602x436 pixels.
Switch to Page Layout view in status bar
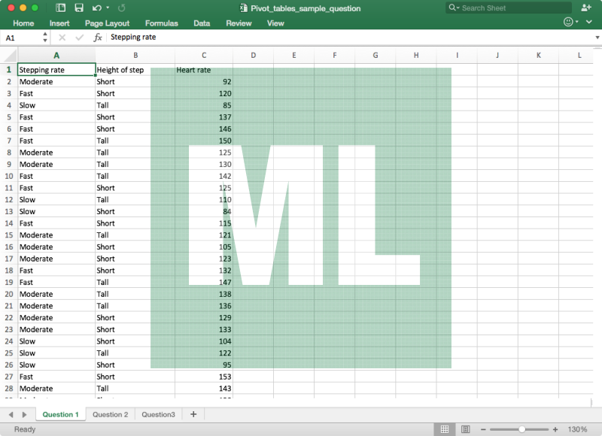(466, 429)
